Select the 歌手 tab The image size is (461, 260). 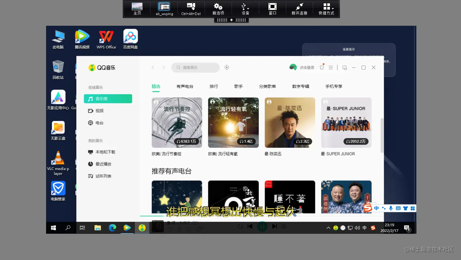(238, 86)
